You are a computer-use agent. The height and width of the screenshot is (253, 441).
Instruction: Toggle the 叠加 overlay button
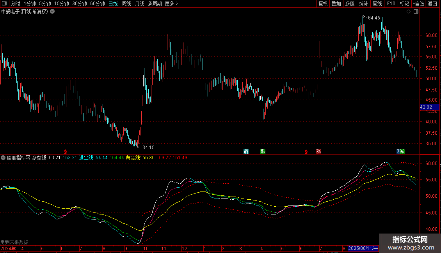click(x=336, y=4)
